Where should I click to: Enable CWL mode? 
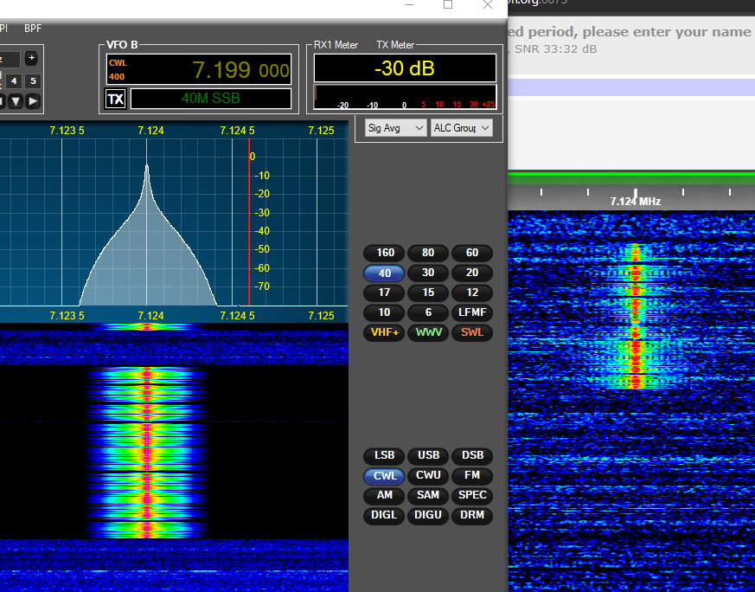point(384,476)
